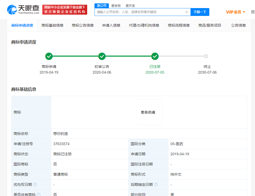Click green checkmark above 已注册 step

click(x=155, y=56)
